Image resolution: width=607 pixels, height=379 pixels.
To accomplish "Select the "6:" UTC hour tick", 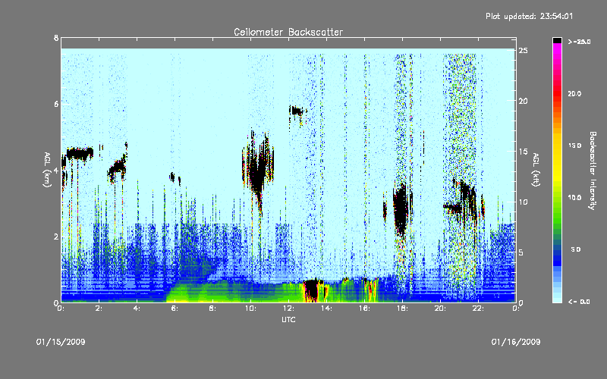I will 175,309.
